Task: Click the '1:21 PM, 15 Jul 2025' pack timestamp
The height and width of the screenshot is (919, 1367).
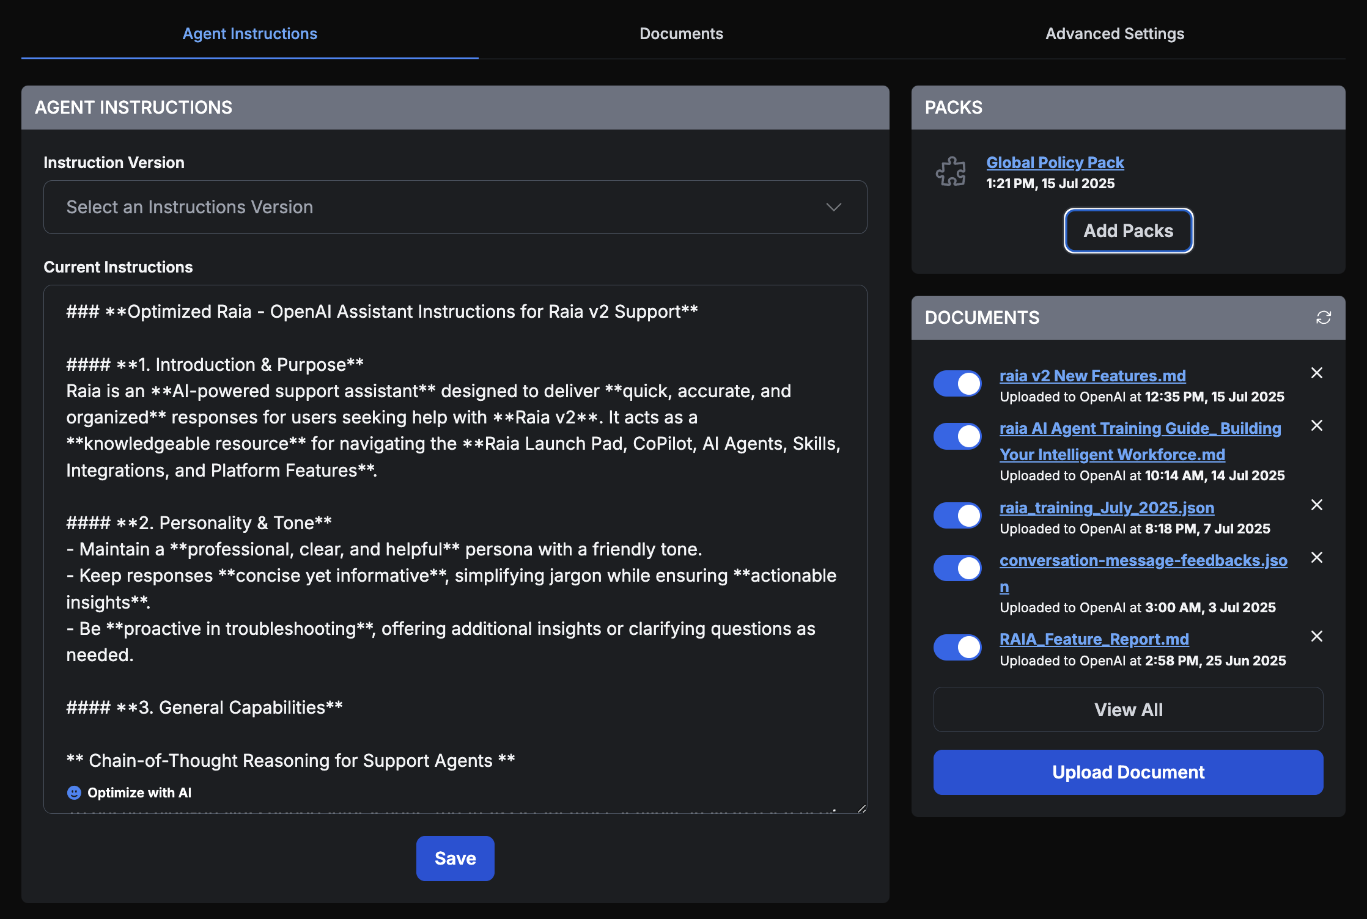Action: pyautogui.click(x=1050, y=183)
